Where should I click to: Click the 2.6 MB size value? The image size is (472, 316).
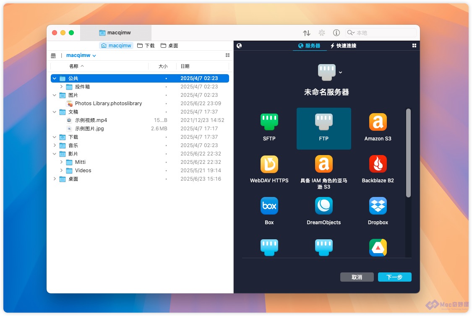coord(159,129)
